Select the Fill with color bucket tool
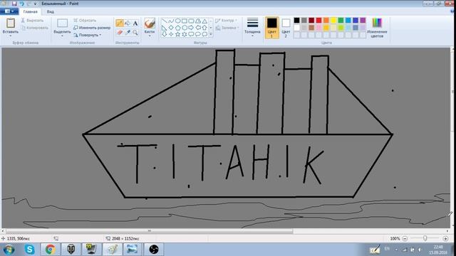Screen dimensions: 456x256 128,23
